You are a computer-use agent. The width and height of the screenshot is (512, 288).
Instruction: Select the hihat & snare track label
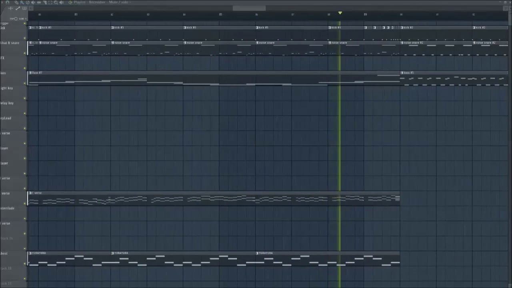pyautogui.click(x=10, y=43)
